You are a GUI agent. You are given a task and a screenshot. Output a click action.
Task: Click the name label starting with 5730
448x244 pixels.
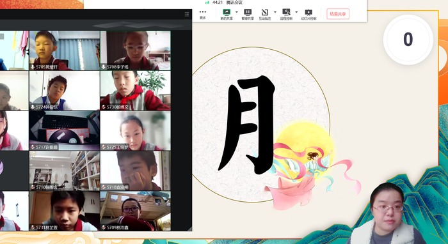tap(118, 107)
